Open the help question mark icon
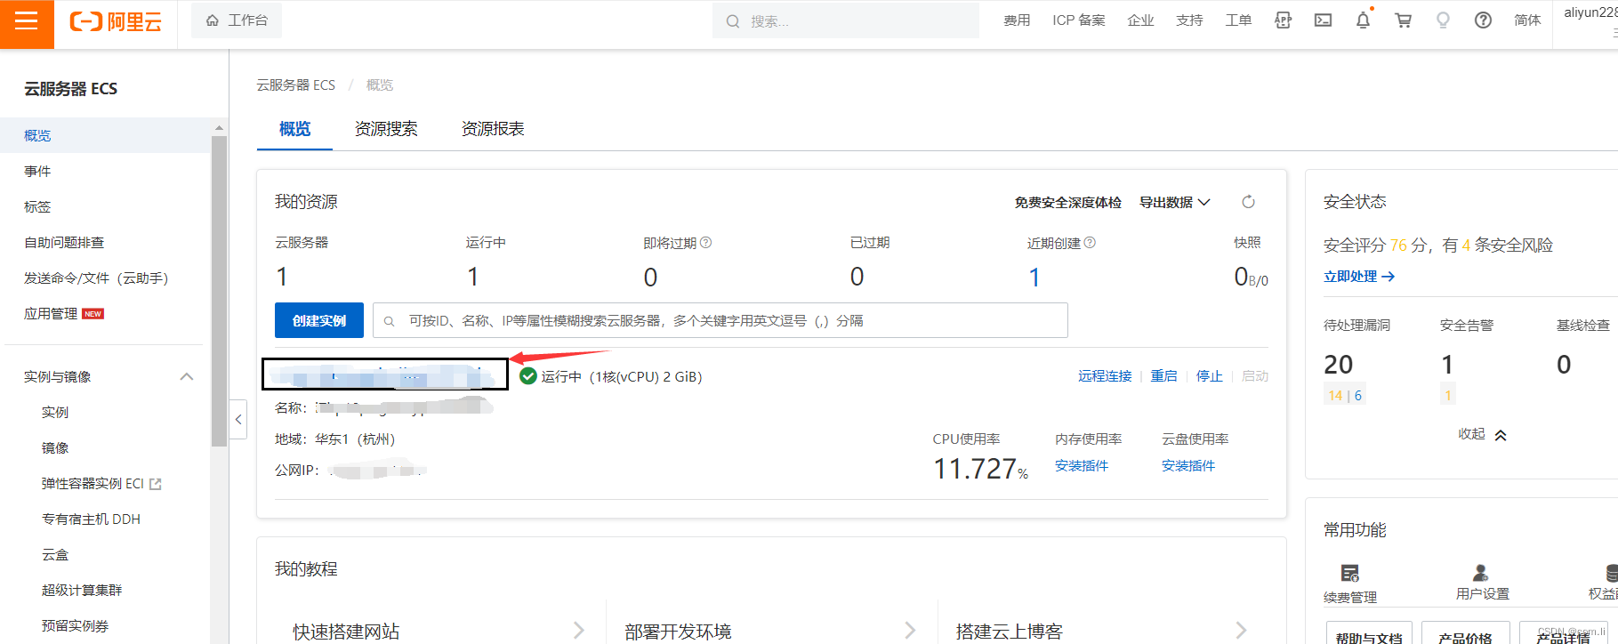The width and height of the screenshot is (1618, 644). pos(1483,20)
